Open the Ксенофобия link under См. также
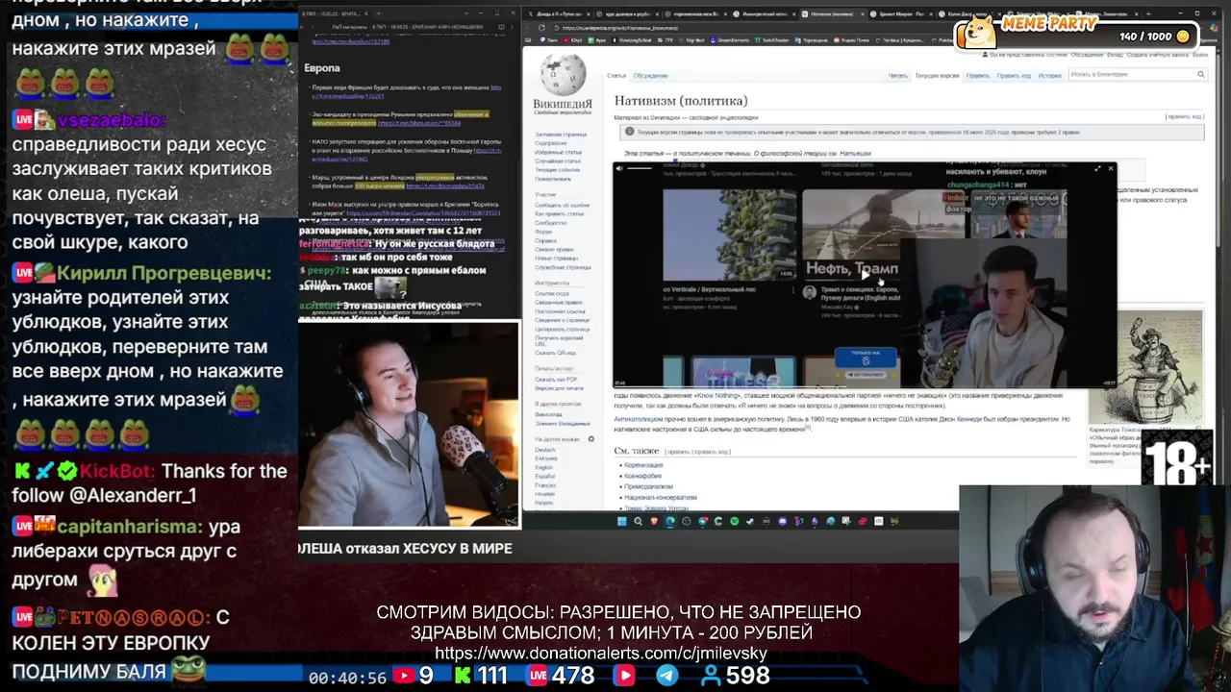 642,476
